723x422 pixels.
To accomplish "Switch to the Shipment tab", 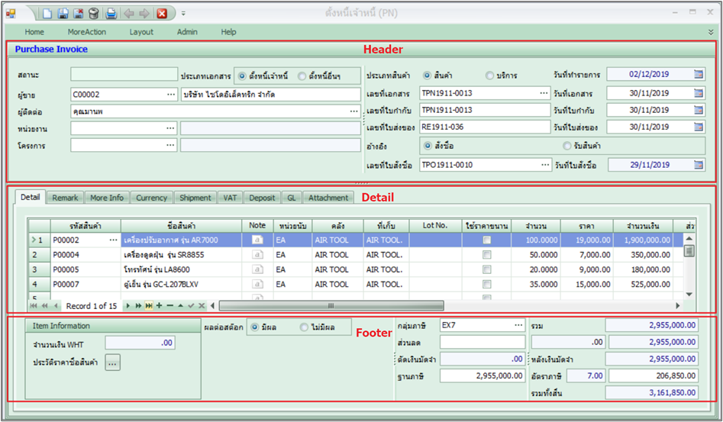I will pyautogui.click(x=195, y=198).
